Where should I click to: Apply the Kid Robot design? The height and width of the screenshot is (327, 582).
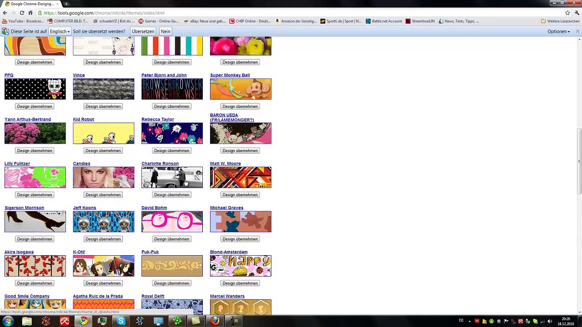point(103,150)
